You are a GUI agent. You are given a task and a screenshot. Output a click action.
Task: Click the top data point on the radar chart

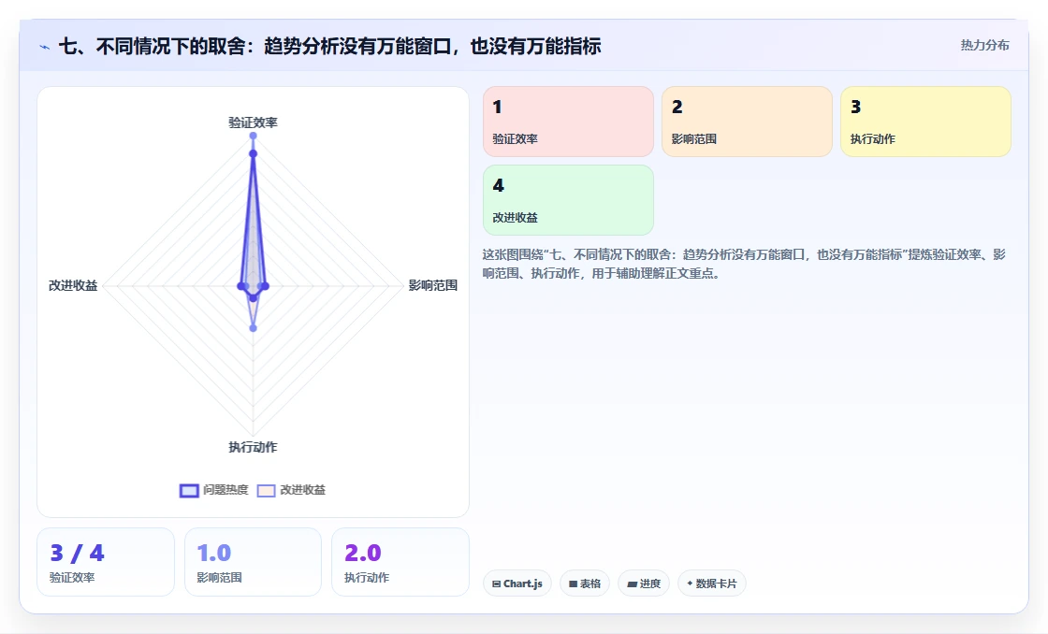pyautogui.click(x=253, y=136)
